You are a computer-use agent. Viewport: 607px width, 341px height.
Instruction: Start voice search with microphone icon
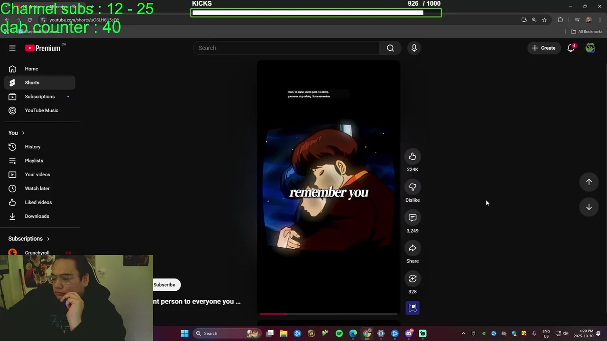(x=414, y=48)
